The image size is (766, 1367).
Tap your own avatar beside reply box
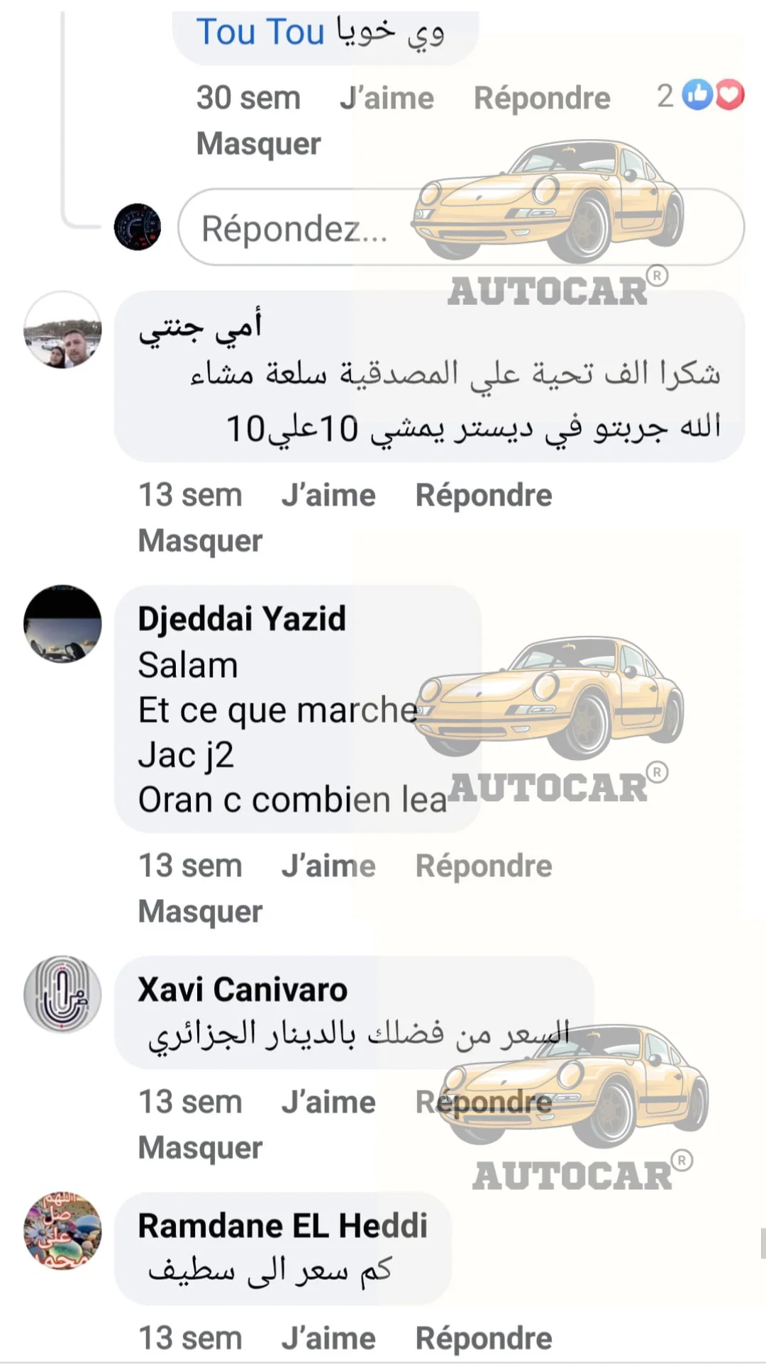[x=138, y=227]
